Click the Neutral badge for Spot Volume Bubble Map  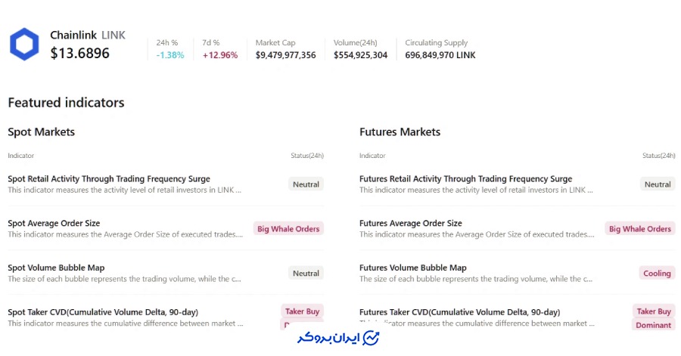coord(306,274)
